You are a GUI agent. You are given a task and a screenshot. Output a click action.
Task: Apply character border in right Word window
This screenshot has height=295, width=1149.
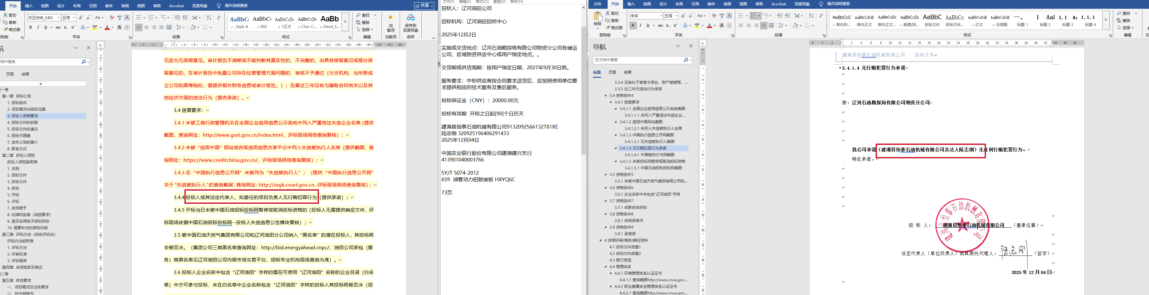729,16
